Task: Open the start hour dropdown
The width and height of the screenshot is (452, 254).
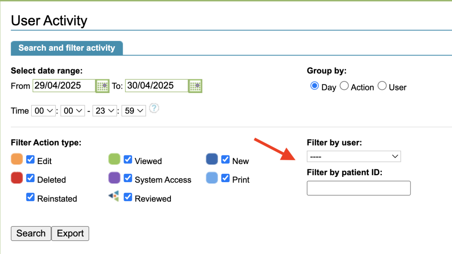Action: click(x=43, y=111)
